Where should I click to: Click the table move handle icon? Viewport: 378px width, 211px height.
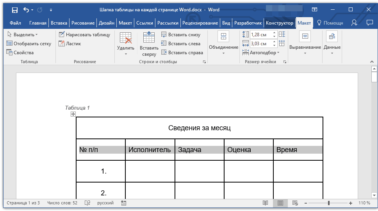tap(73, 114)
